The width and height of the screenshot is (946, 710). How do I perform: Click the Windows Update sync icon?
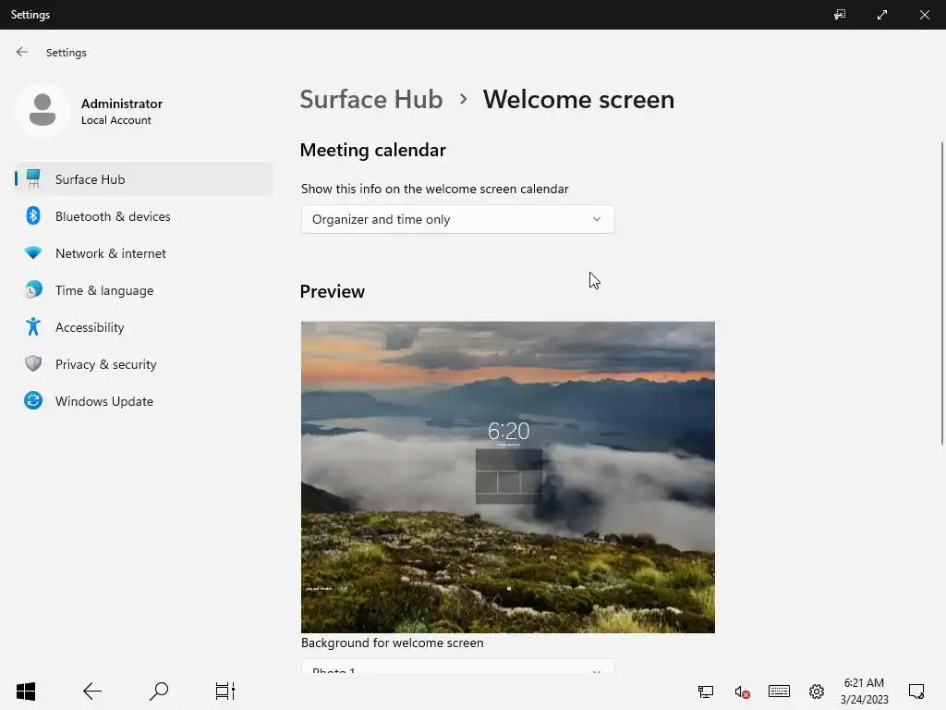(x=33, y=400)
